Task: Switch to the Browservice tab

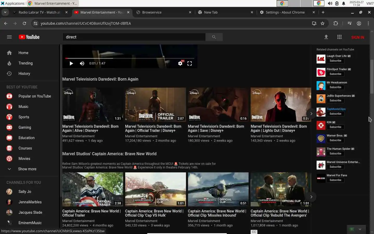Action: point(164,12)
